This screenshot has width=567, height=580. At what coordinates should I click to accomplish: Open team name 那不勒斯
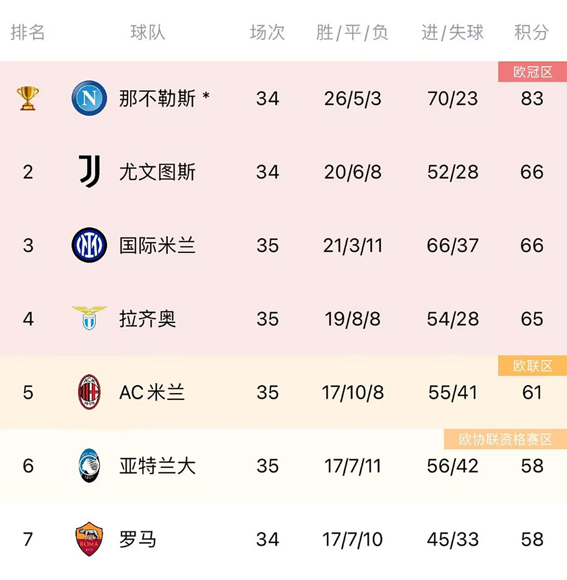click(157, 99)
